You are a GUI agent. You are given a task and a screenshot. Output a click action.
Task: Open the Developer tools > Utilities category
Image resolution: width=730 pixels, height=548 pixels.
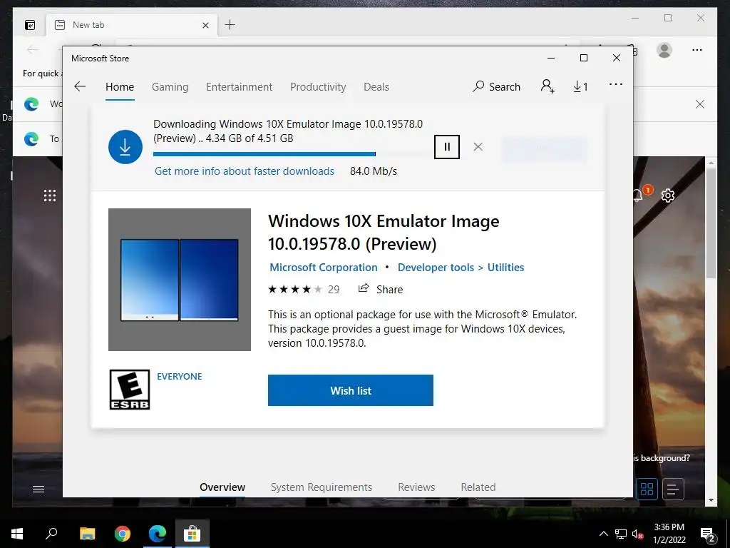[461, 268]
